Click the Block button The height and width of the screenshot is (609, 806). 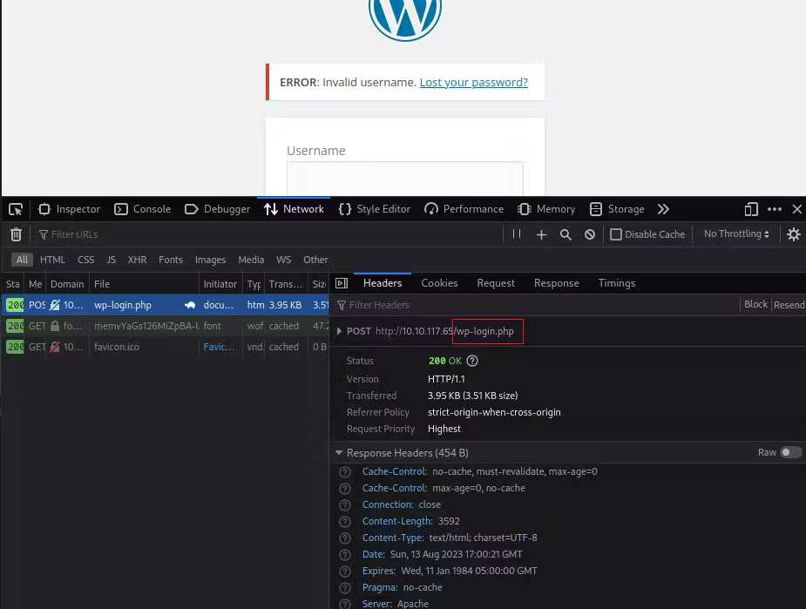[x=755, y=304]
